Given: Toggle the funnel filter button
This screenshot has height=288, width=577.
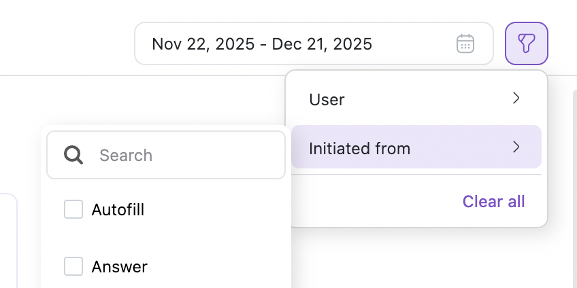Looking at the screenshot, I should [x=527, y=44].
